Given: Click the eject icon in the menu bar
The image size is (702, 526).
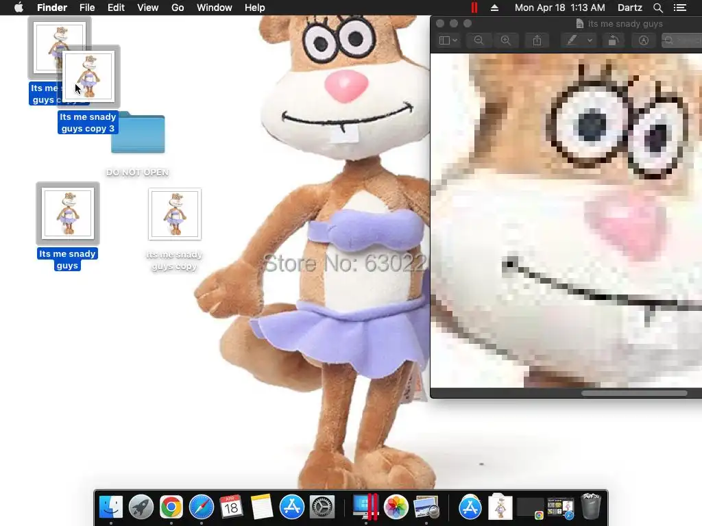Looking at the screenshot, I should click(495, 8).
